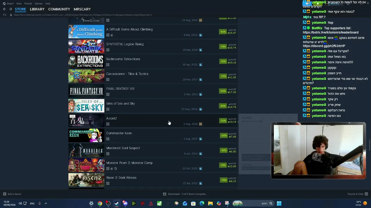Click the -75% discount badge for SYNTHETIK
This screenshot has height=208, width=371.
223,47
